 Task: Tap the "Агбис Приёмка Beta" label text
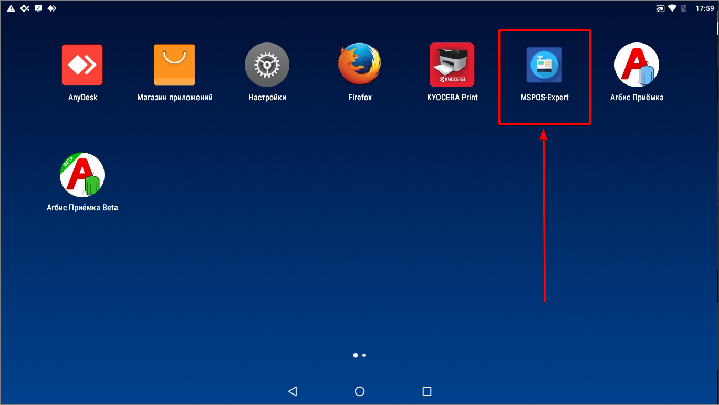click(x=82, y=208)
